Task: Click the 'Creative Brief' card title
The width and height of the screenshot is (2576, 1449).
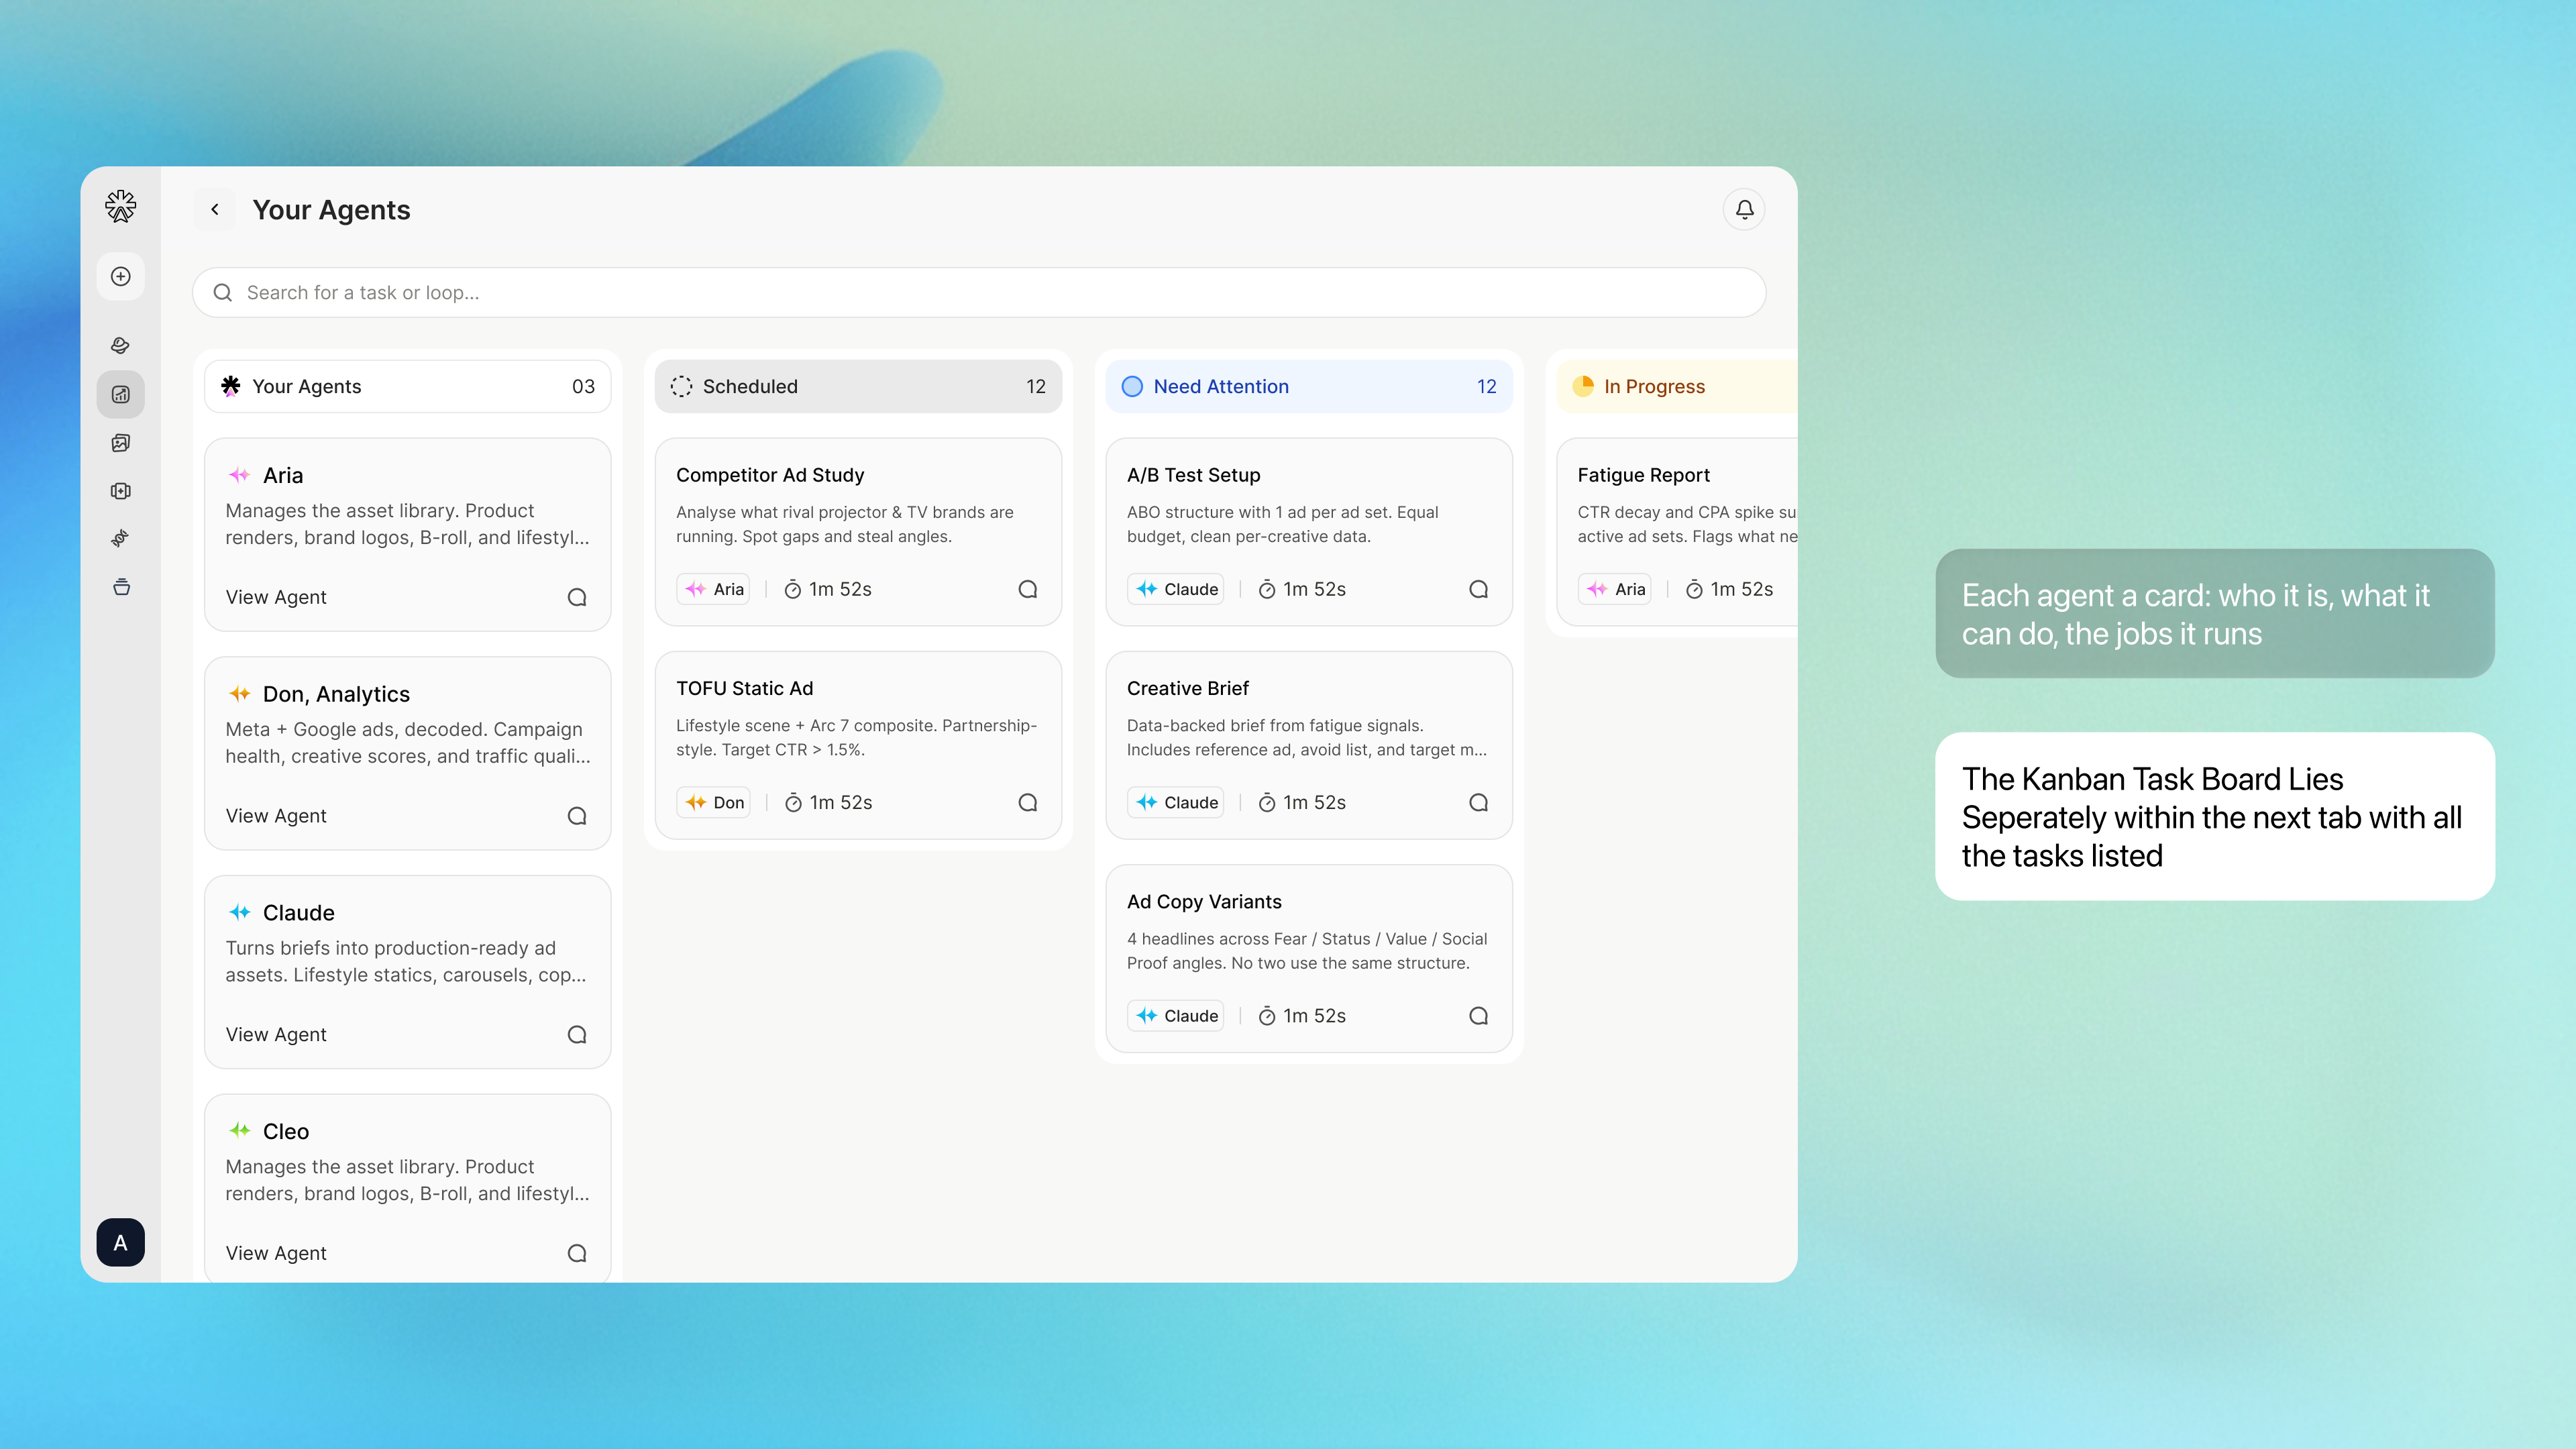Action: [1187, 688]
